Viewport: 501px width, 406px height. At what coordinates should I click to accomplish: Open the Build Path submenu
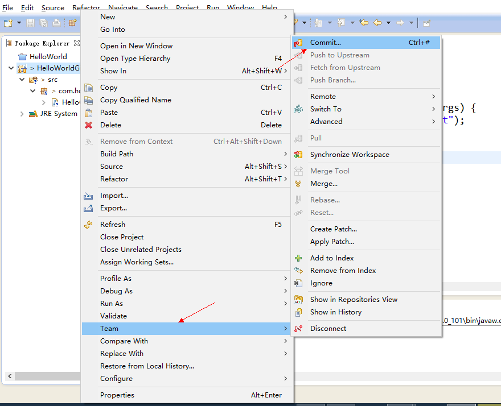pos(187,154)
